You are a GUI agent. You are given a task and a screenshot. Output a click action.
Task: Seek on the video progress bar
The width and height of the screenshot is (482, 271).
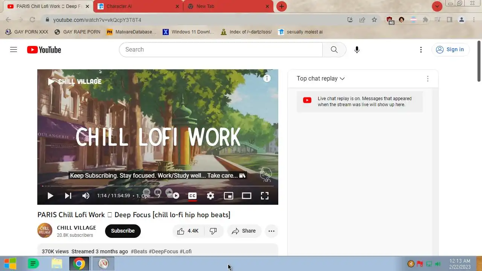pos(158,186)
